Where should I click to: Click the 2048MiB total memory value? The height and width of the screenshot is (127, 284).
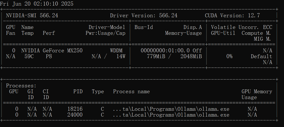[191, 56]
